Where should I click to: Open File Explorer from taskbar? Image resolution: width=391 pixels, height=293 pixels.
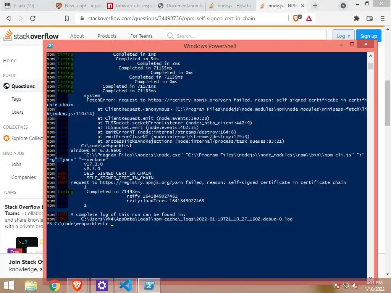click(x=31, y=285)
